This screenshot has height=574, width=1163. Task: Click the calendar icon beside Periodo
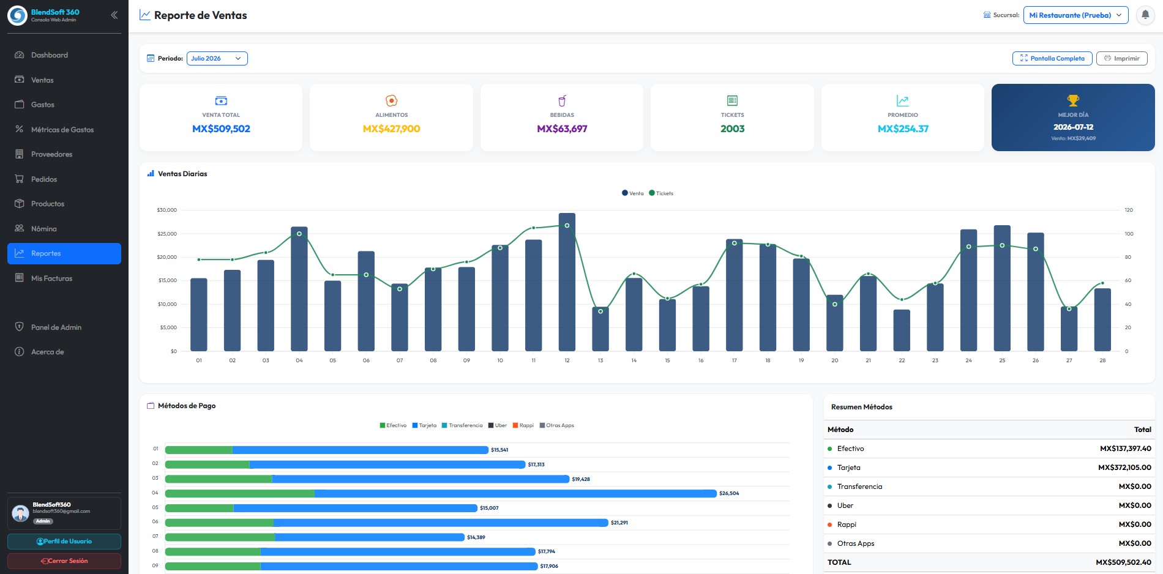151,59
